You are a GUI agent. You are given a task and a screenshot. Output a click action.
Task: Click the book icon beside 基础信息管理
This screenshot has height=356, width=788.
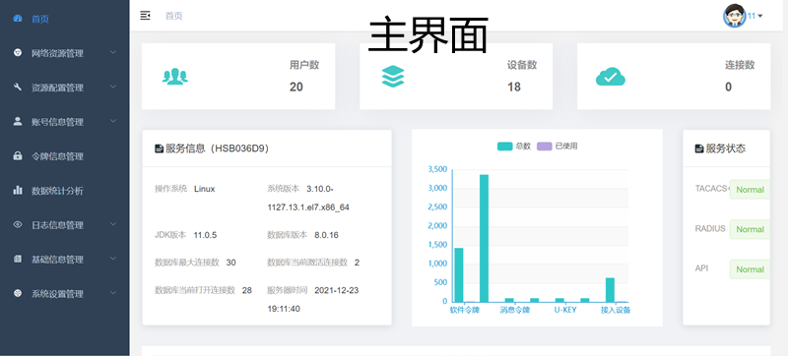pyautogui.click(x=18, y=259)
